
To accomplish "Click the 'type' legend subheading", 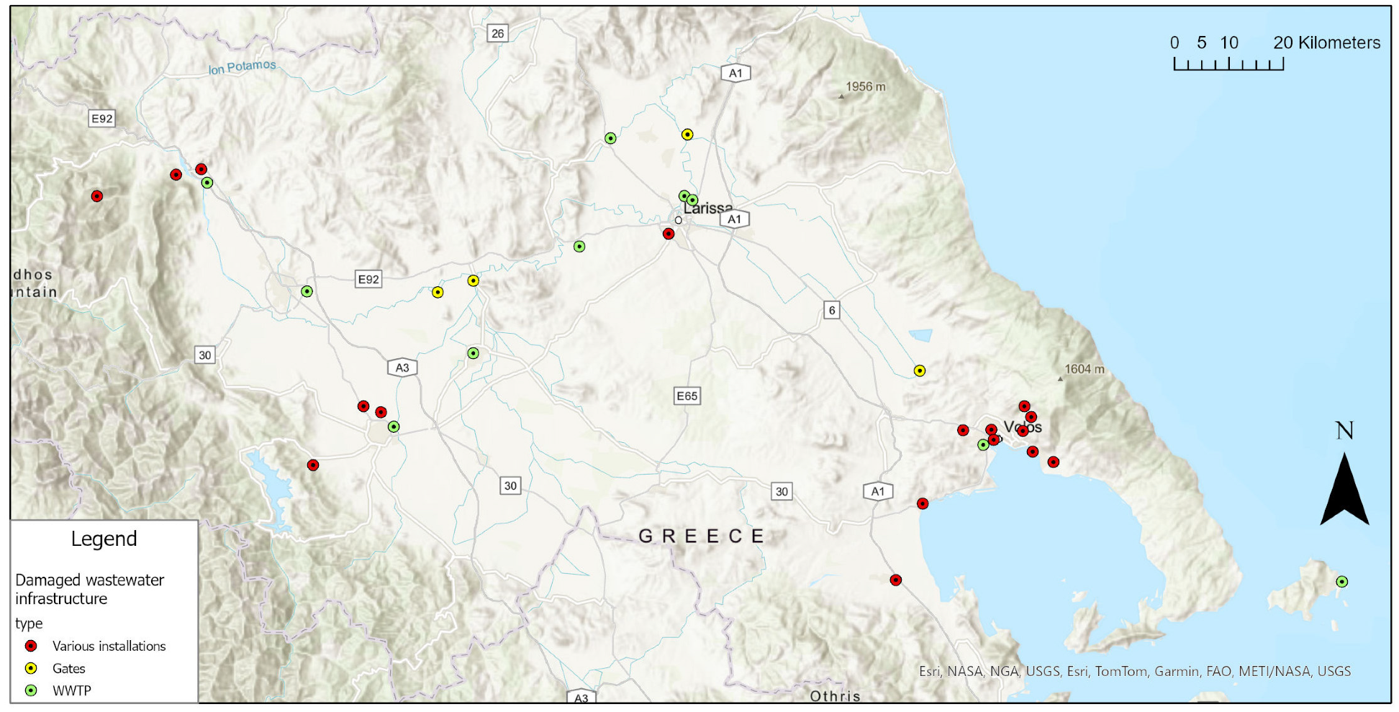I will (x=29, y=624).
